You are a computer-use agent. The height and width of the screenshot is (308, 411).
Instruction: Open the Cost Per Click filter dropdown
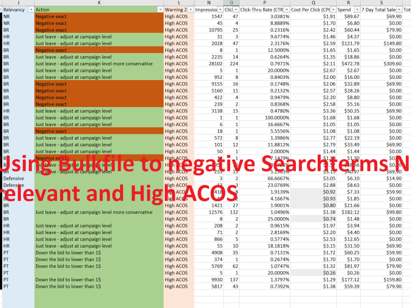point(333,10)
